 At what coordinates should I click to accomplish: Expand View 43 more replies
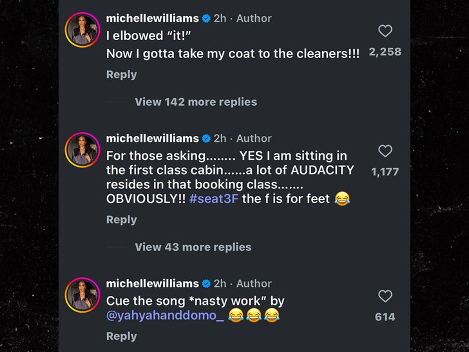pos(193,247)
